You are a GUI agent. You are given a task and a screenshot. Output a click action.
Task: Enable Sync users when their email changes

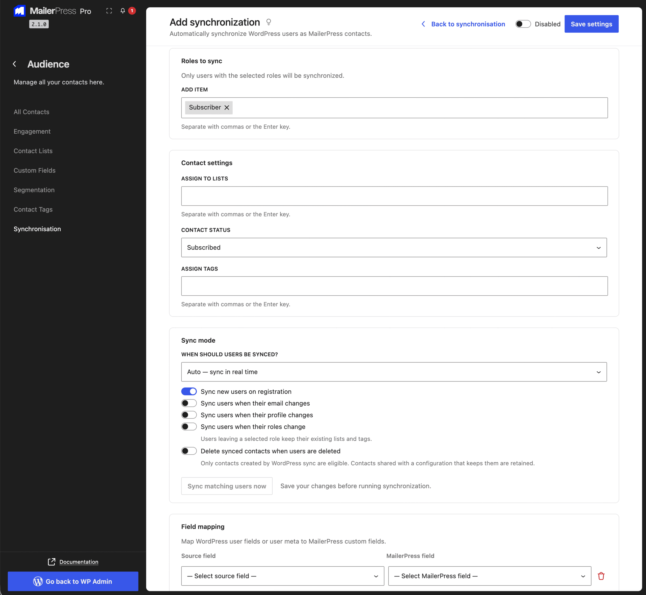pyautogui.click(x=189, y=403)
